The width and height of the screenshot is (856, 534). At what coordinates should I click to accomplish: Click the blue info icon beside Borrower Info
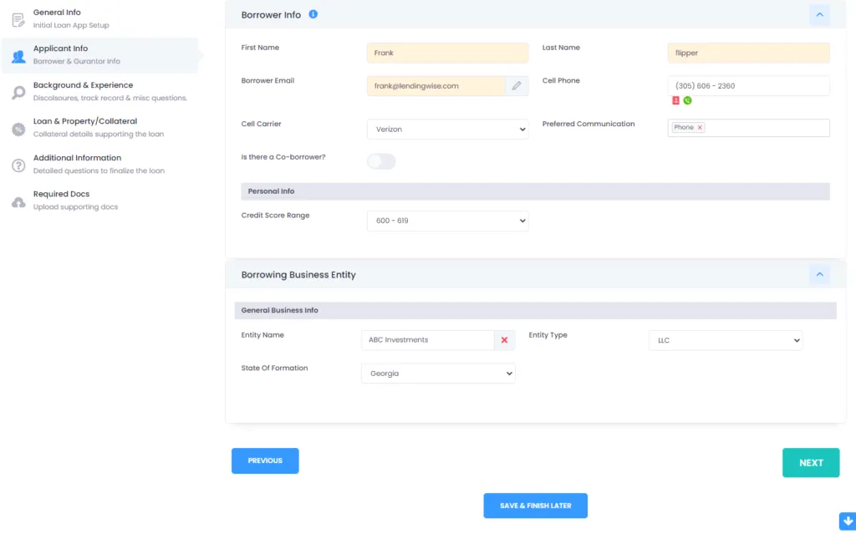tap(313, 14)
